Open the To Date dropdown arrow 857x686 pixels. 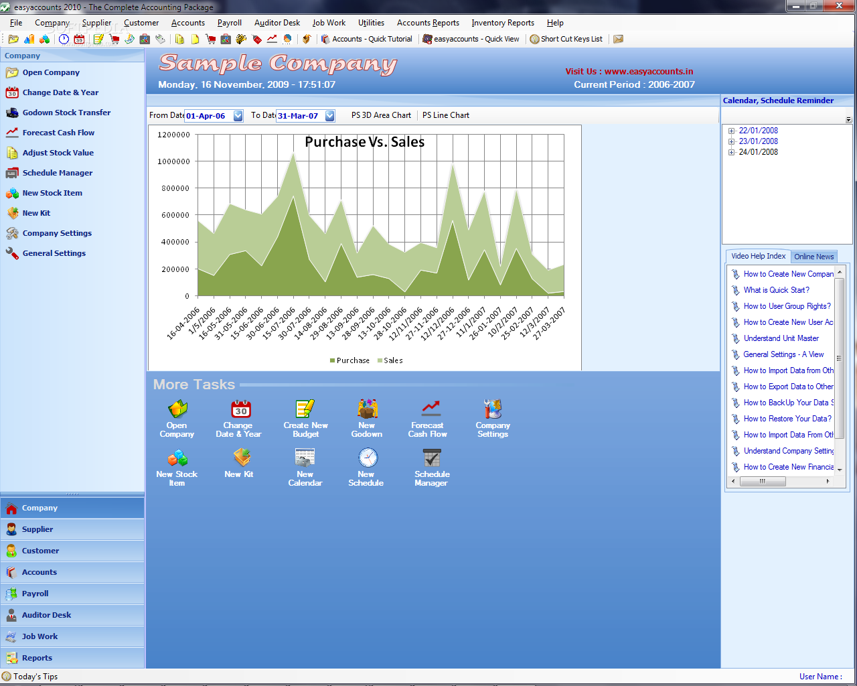click(330, 116)
